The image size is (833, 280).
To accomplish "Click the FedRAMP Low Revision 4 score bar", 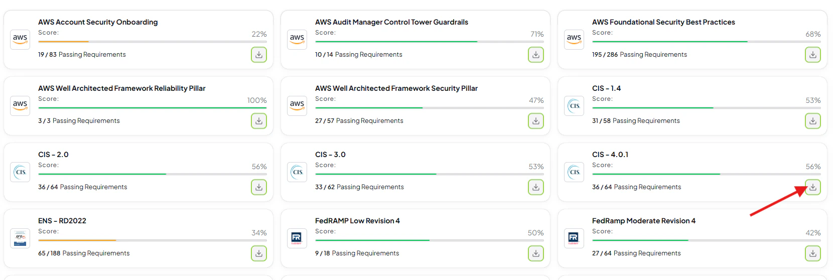I will point(430,240).
